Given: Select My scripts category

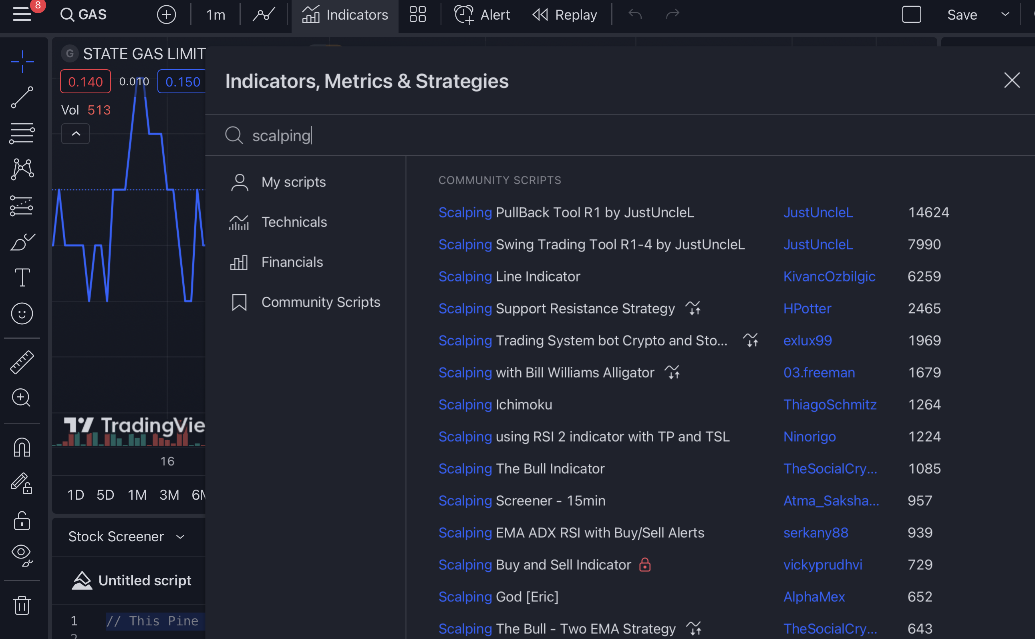Looking at the screenshot, I should [x=305, y=182].
